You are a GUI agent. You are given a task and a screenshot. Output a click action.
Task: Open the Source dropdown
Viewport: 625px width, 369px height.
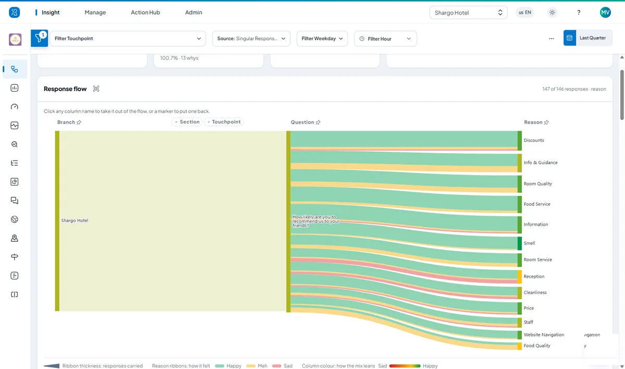click(x=251, y=39)
